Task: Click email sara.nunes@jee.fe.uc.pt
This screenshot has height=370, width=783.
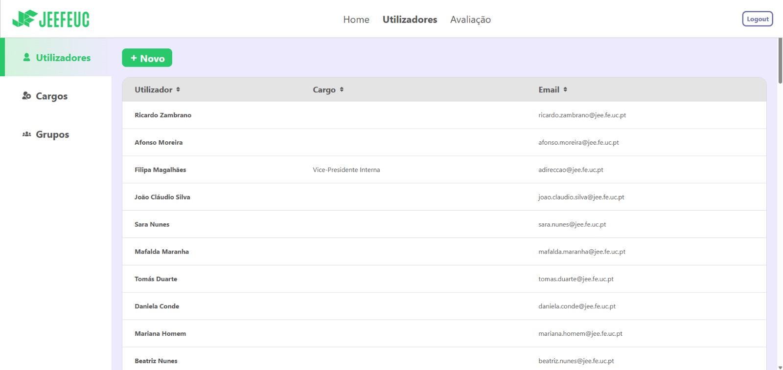Action: (572, 224)
